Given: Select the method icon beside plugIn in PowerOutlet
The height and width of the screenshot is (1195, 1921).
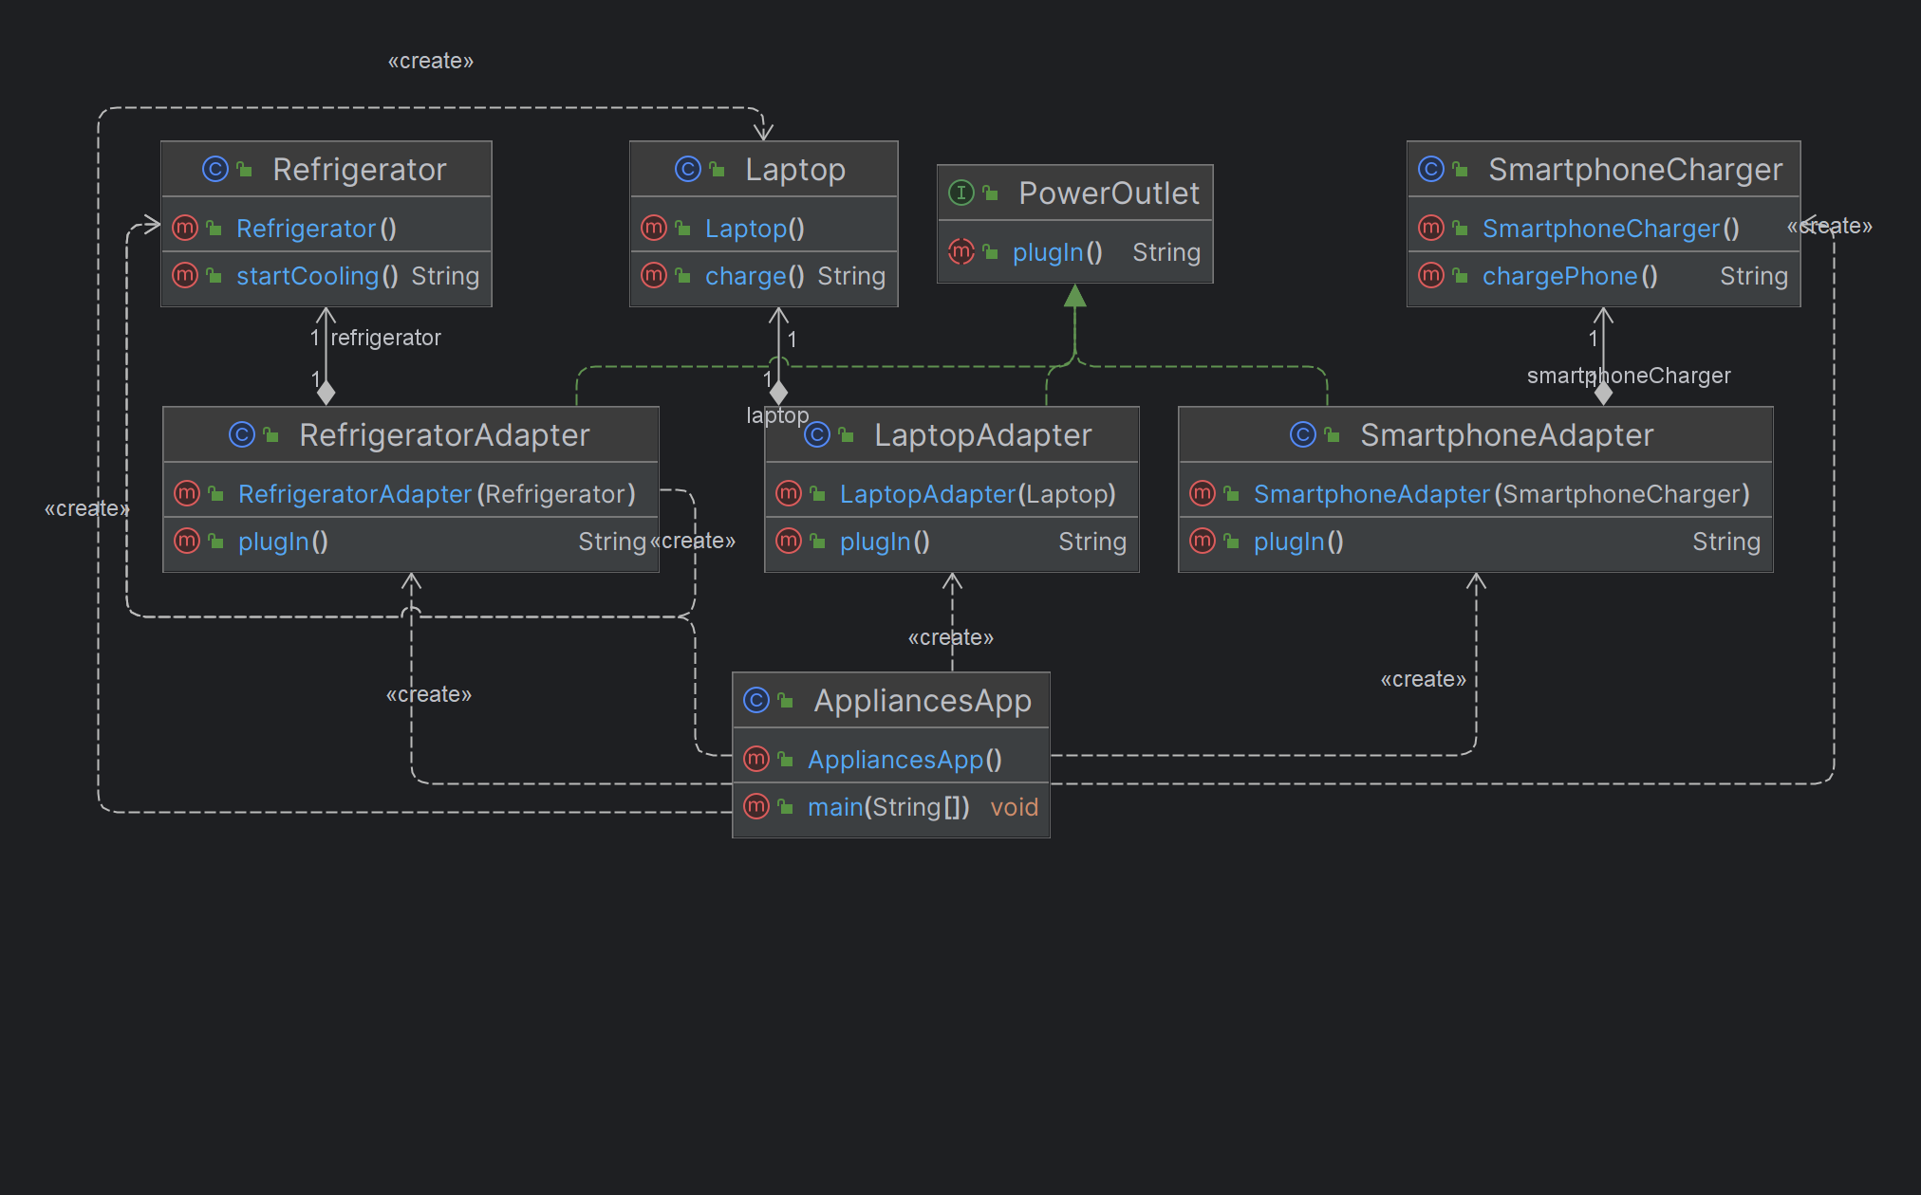Looking at the screenshot, I should pyautogui.click(x=960, y=251).
